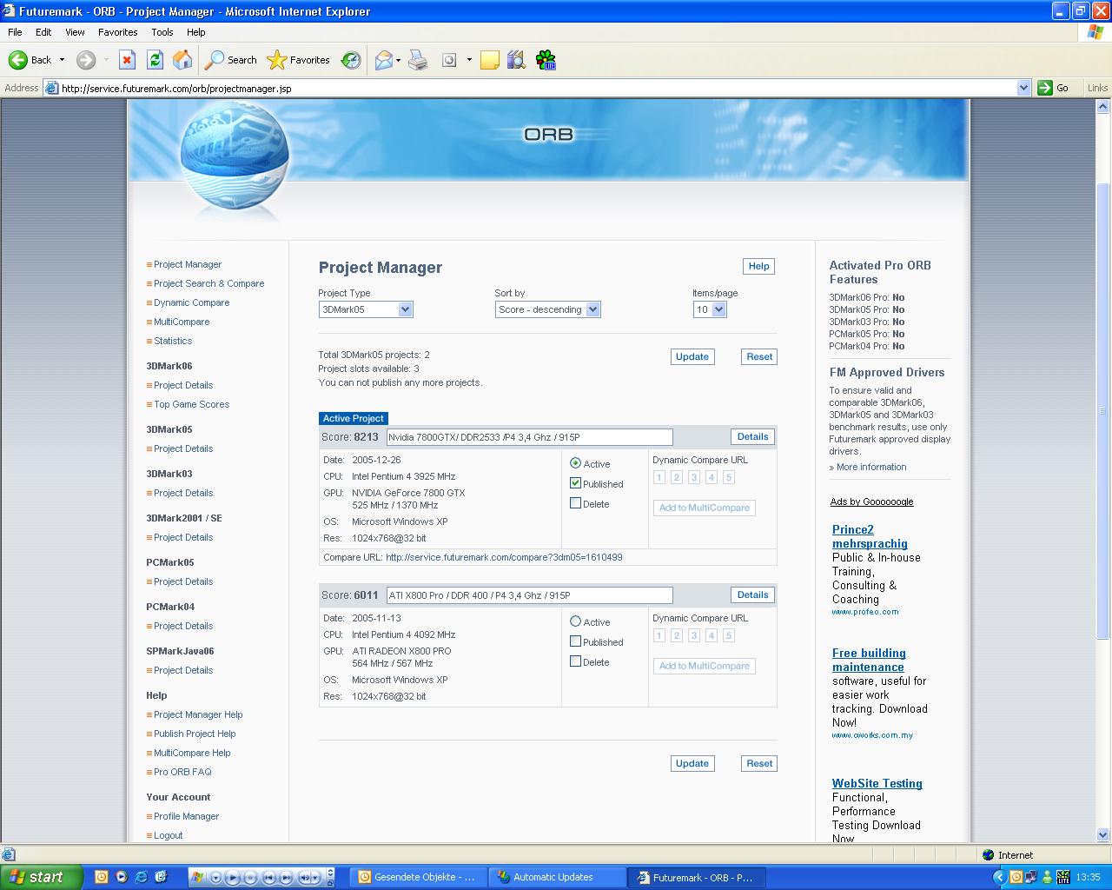Click the vertical page scrollbar
The height and width of the screenshot is (890, 1112).
1103,472
